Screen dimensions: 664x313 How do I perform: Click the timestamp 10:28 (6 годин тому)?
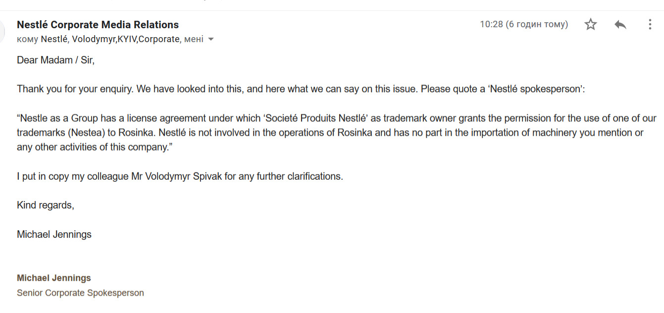(524, 24)
